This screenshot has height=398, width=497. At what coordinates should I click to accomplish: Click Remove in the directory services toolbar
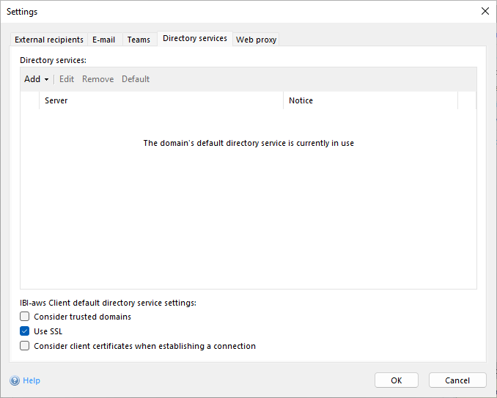point(97,79)
